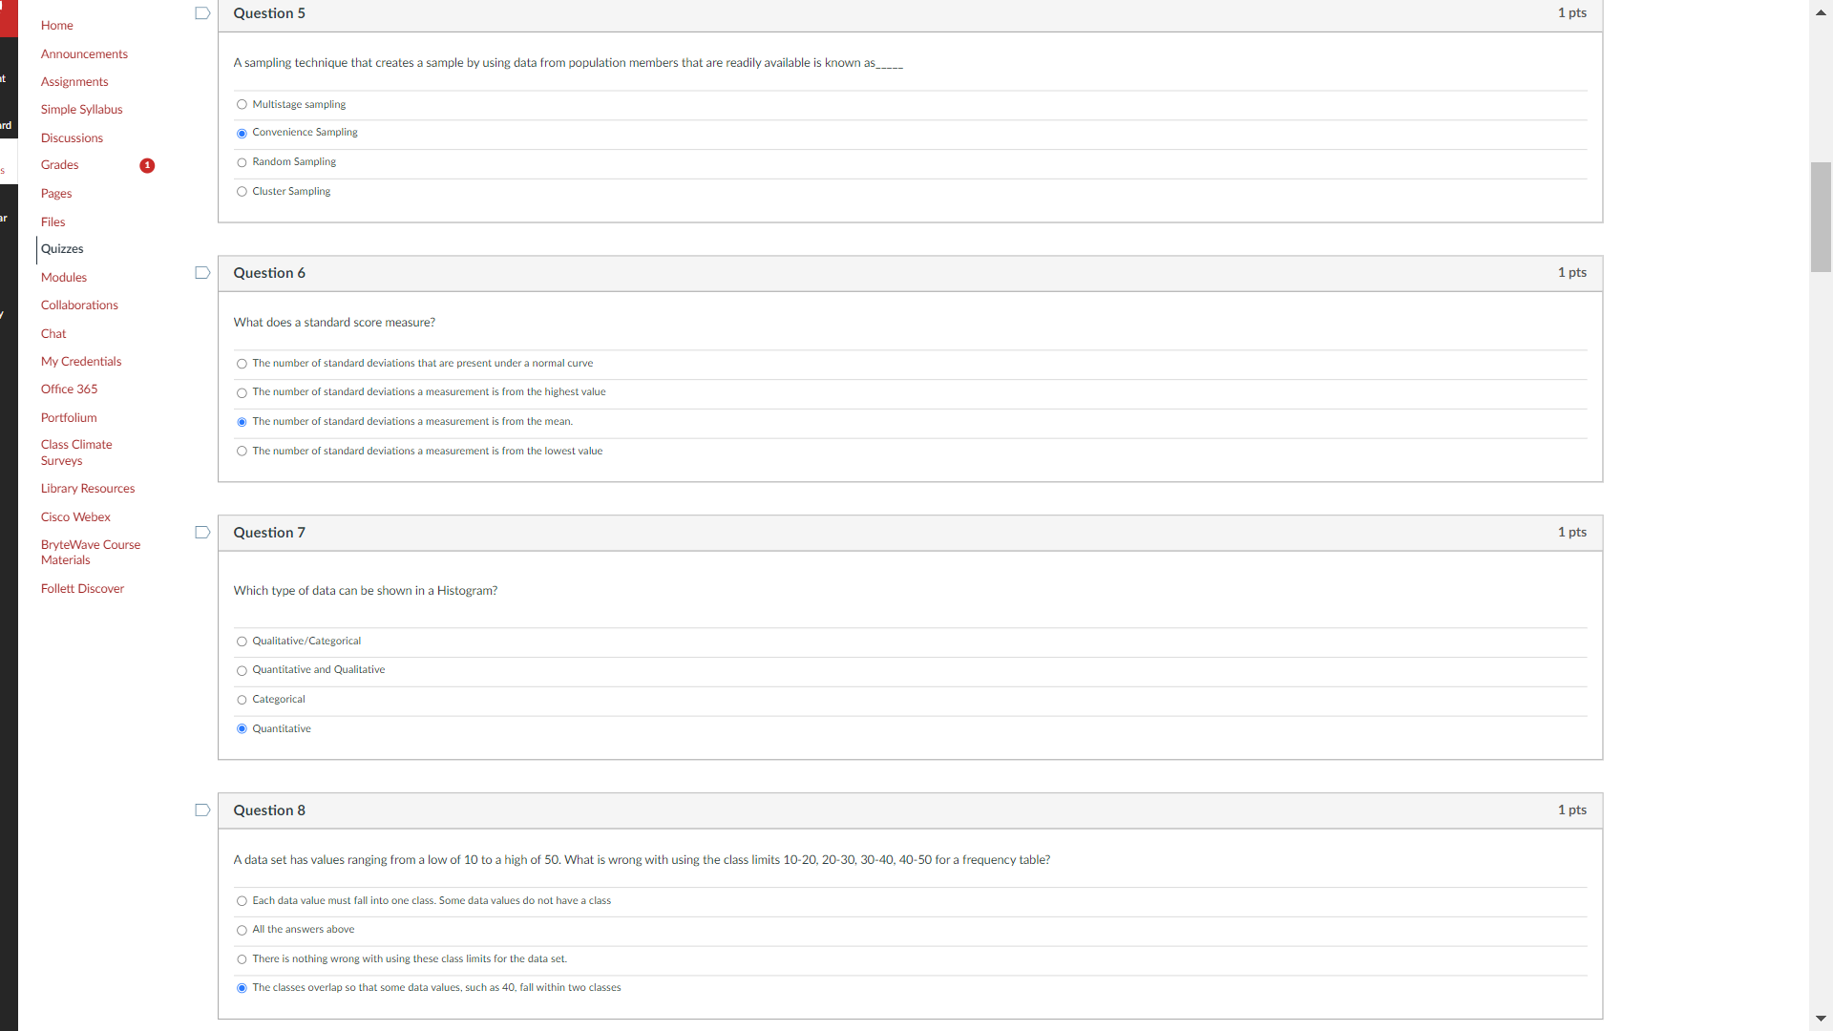The height and width of the screenshot is (1031, 1833).
Task: Go to Announcements page
Action: tap(84, 54)
